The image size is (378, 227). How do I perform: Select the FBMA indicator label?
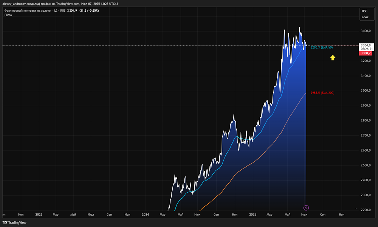pyautogui.click(x=8, y=15)
